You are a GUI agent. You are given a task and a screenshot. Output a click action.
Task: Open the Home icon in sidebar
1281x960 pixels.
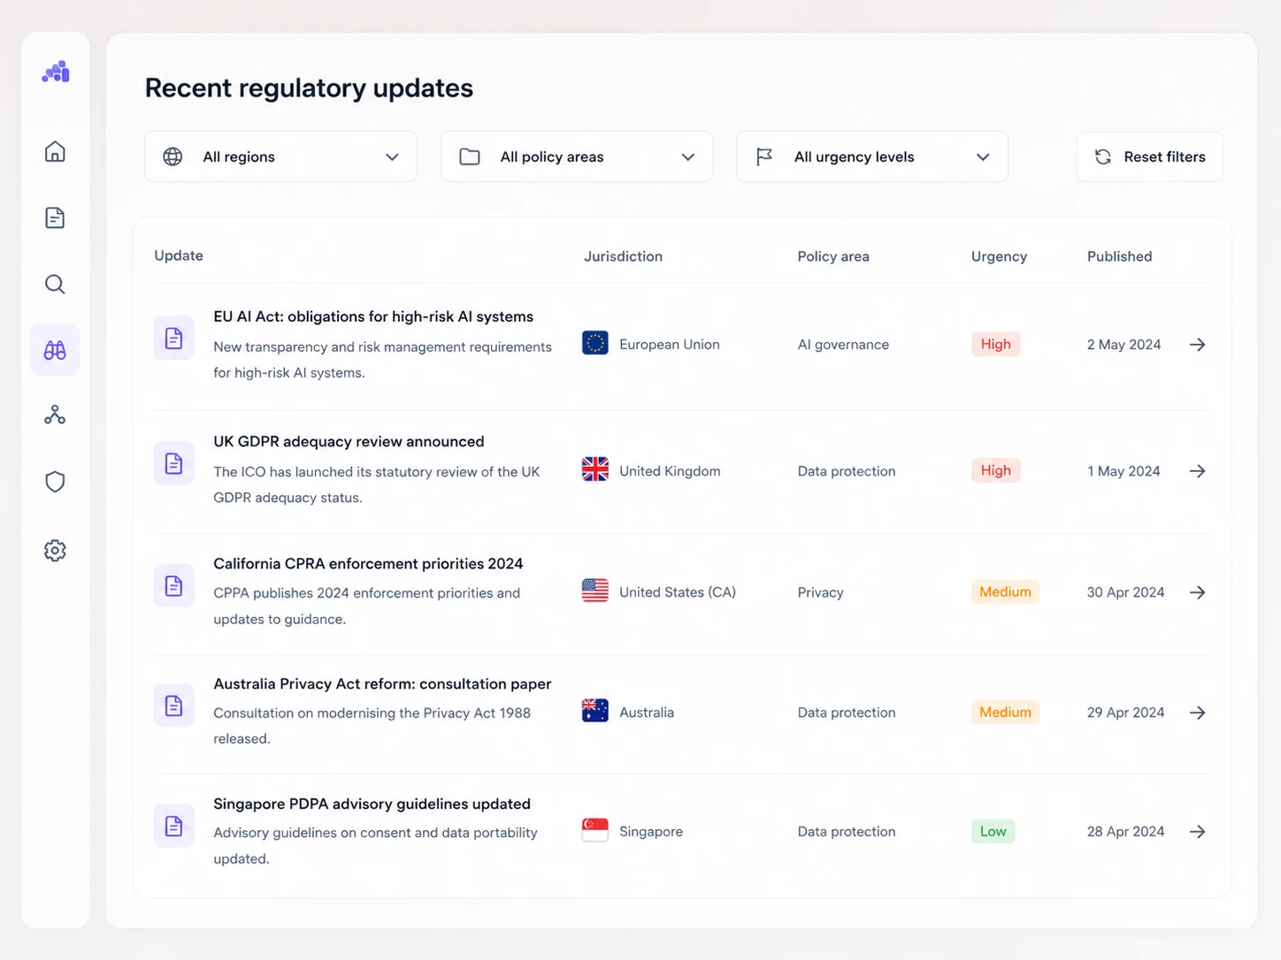point(55,151)
